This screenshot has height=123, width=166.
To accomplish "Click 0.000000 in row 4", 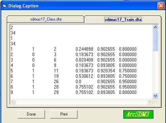I will 128,65.
